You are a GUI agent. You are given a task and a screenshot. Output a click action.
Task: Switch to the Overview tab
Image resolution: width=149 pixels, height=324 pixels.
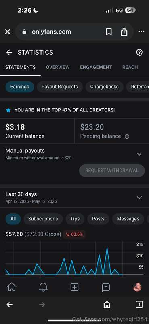coord(58,67)
